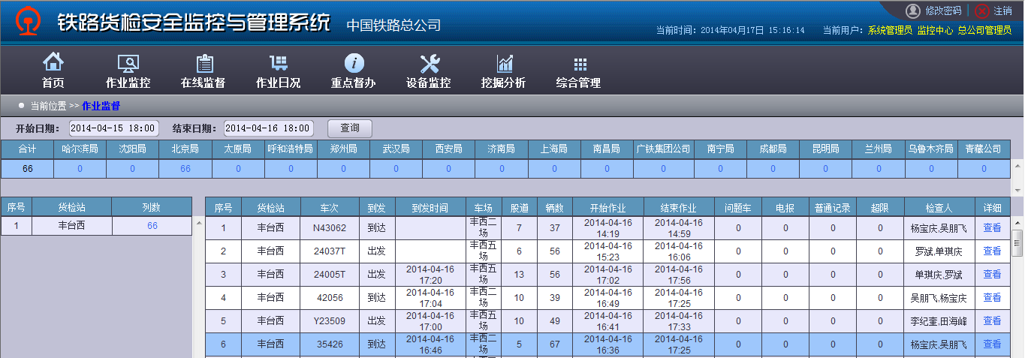Open 综合管理 grid icon
Screen dimensions: 1025x358
pyautogui.click(x=579, y=64)
